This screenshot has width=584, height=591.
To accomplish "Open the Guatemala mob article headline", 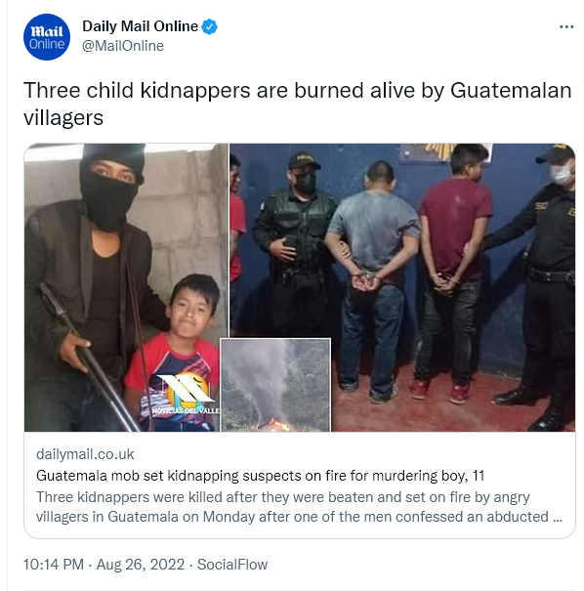I will (261, 476).
